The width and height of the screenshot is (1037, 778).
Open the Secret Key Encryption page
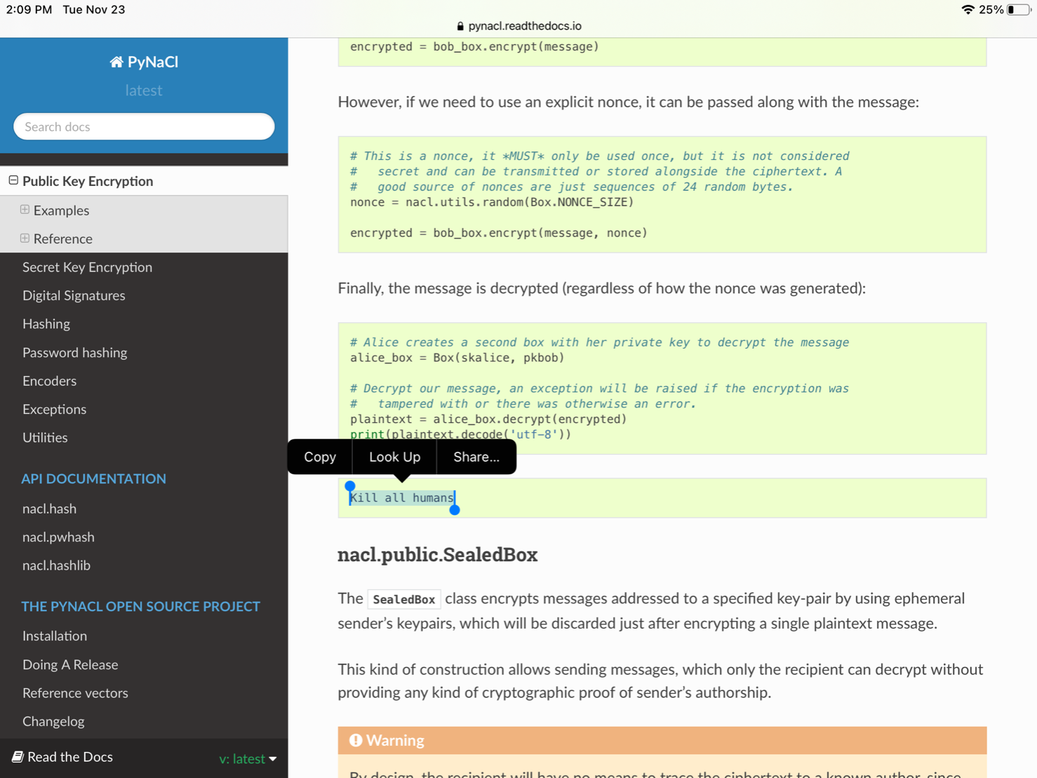click(87, 267)
